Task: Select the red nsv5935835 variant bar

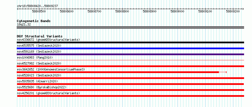Action: tap(130, 84)
